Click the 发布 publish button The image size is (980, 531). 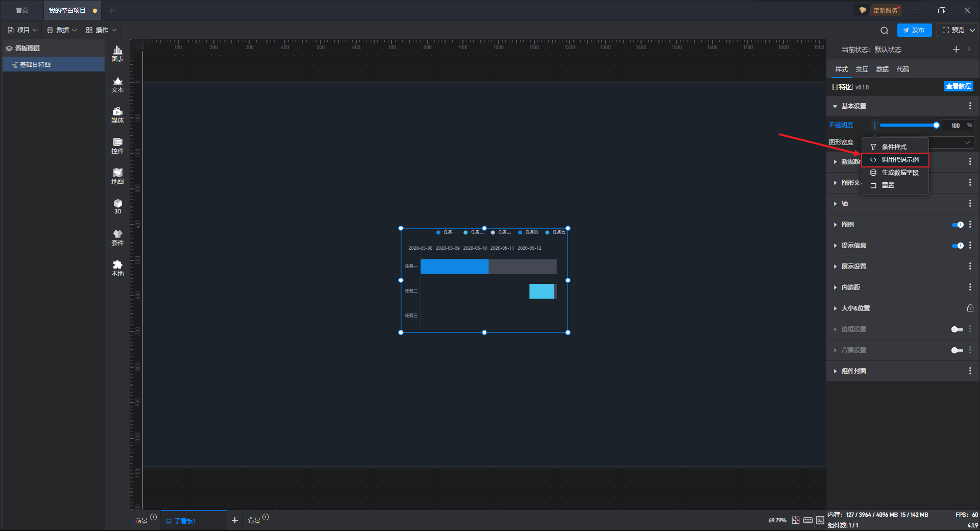click(914, 30)
